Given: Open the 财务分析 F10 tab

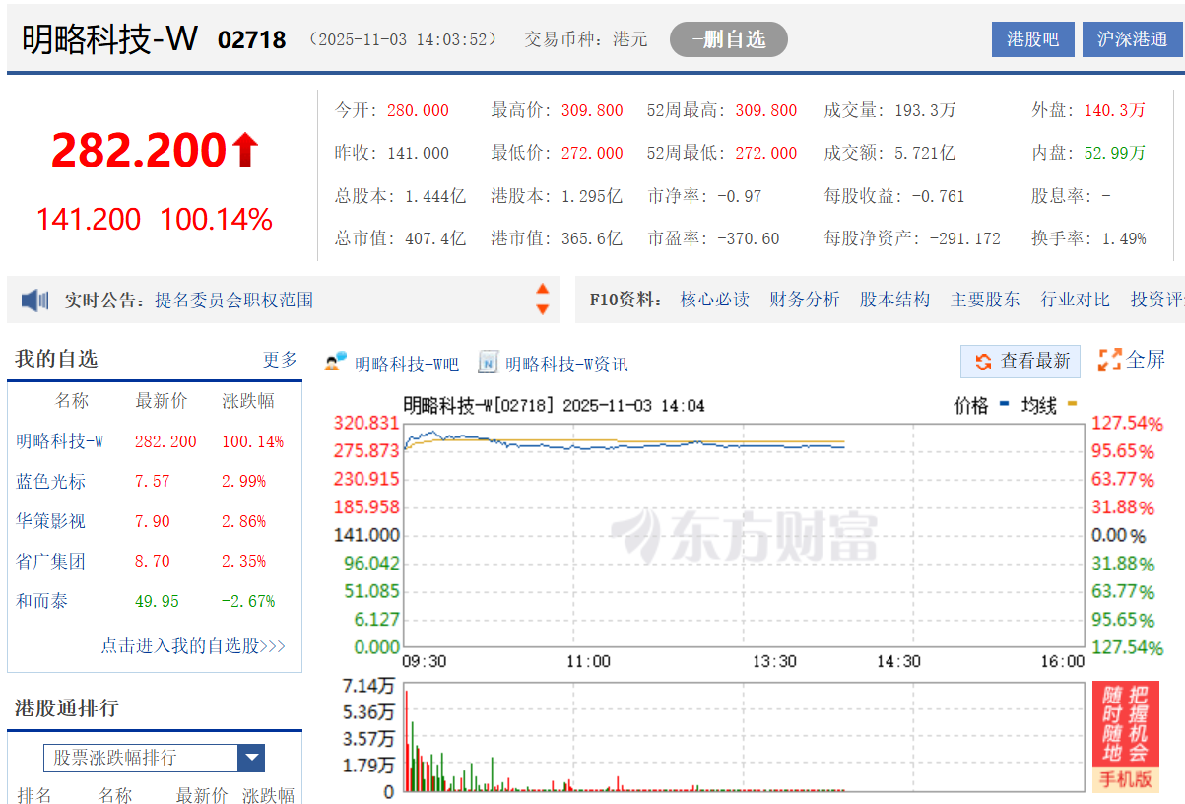Looking at the screenshot, I should [x=805, y=300].
